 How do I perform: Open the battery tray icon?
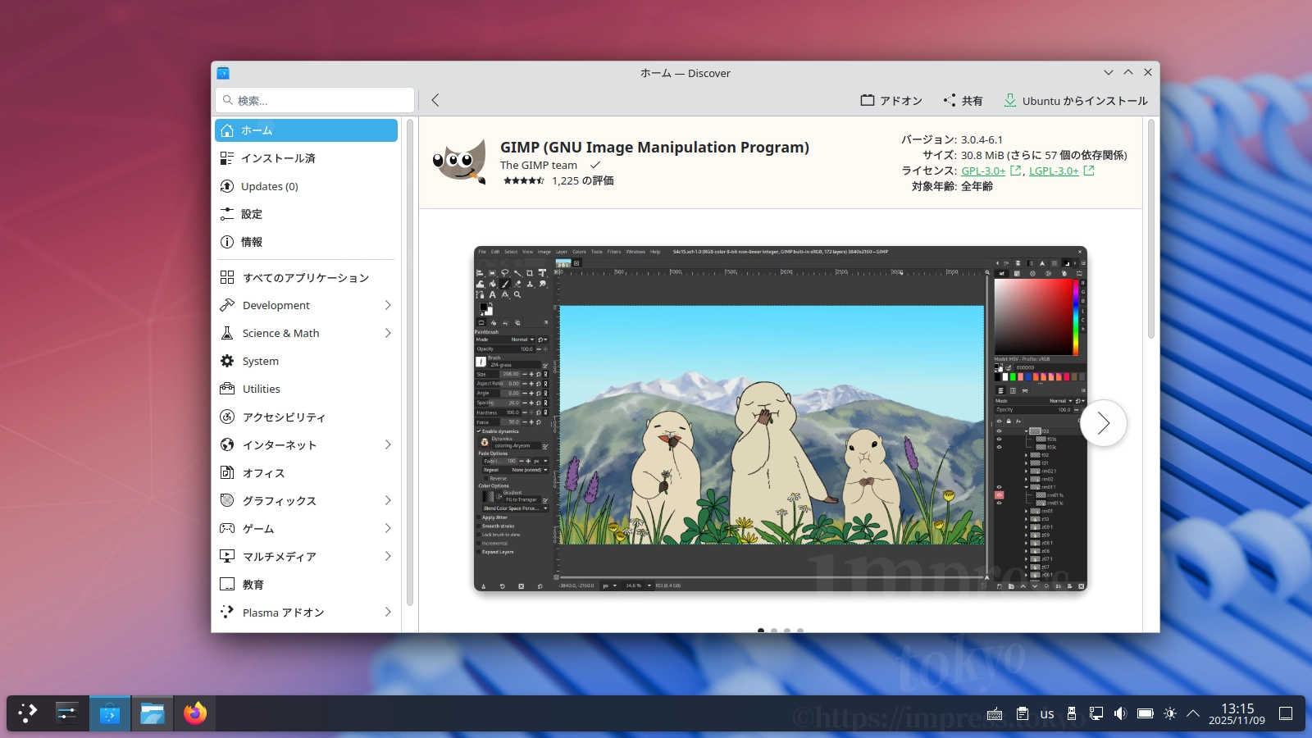[x=1146, y=713]
